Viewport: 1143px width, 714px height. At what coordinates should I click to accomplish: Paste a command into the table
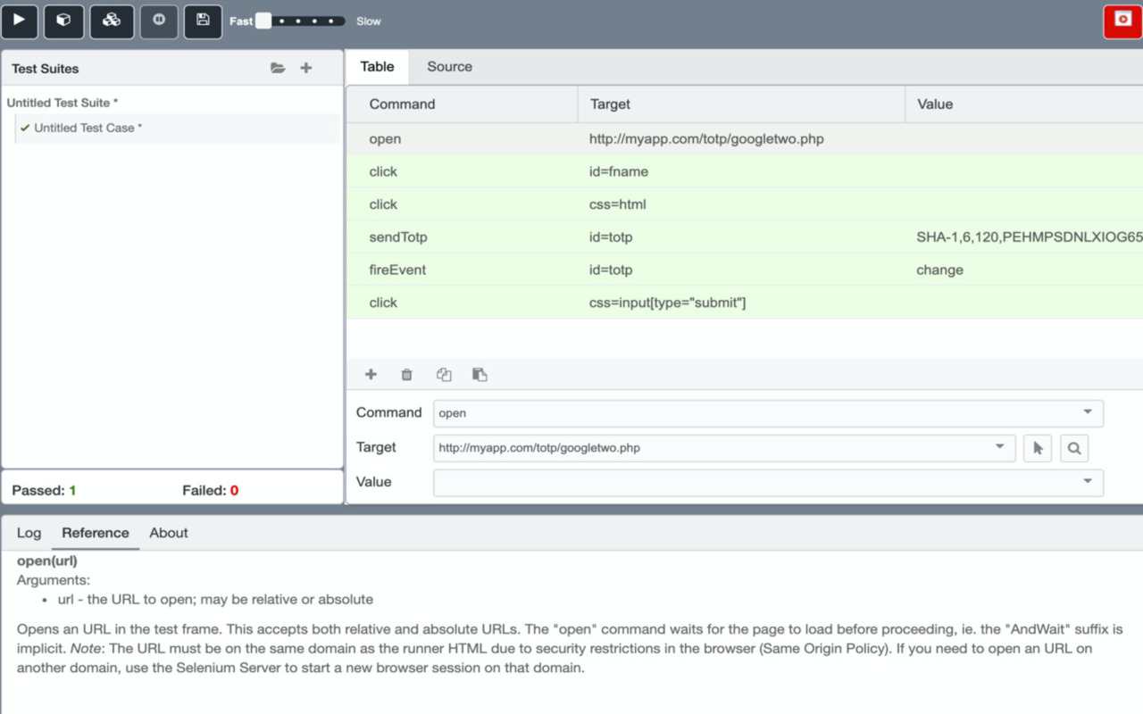coord(480,374)
